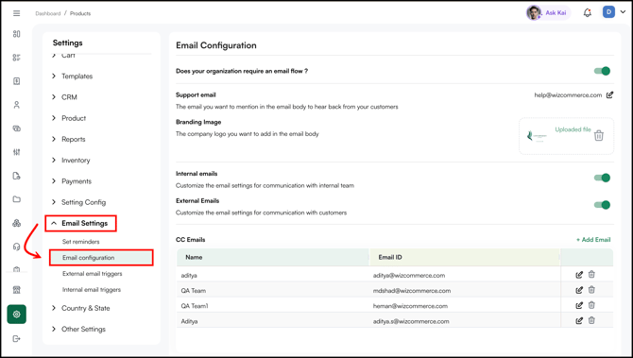Click the logout icon in sidebar
633x358 pixels.
click(x=17, y=338)
